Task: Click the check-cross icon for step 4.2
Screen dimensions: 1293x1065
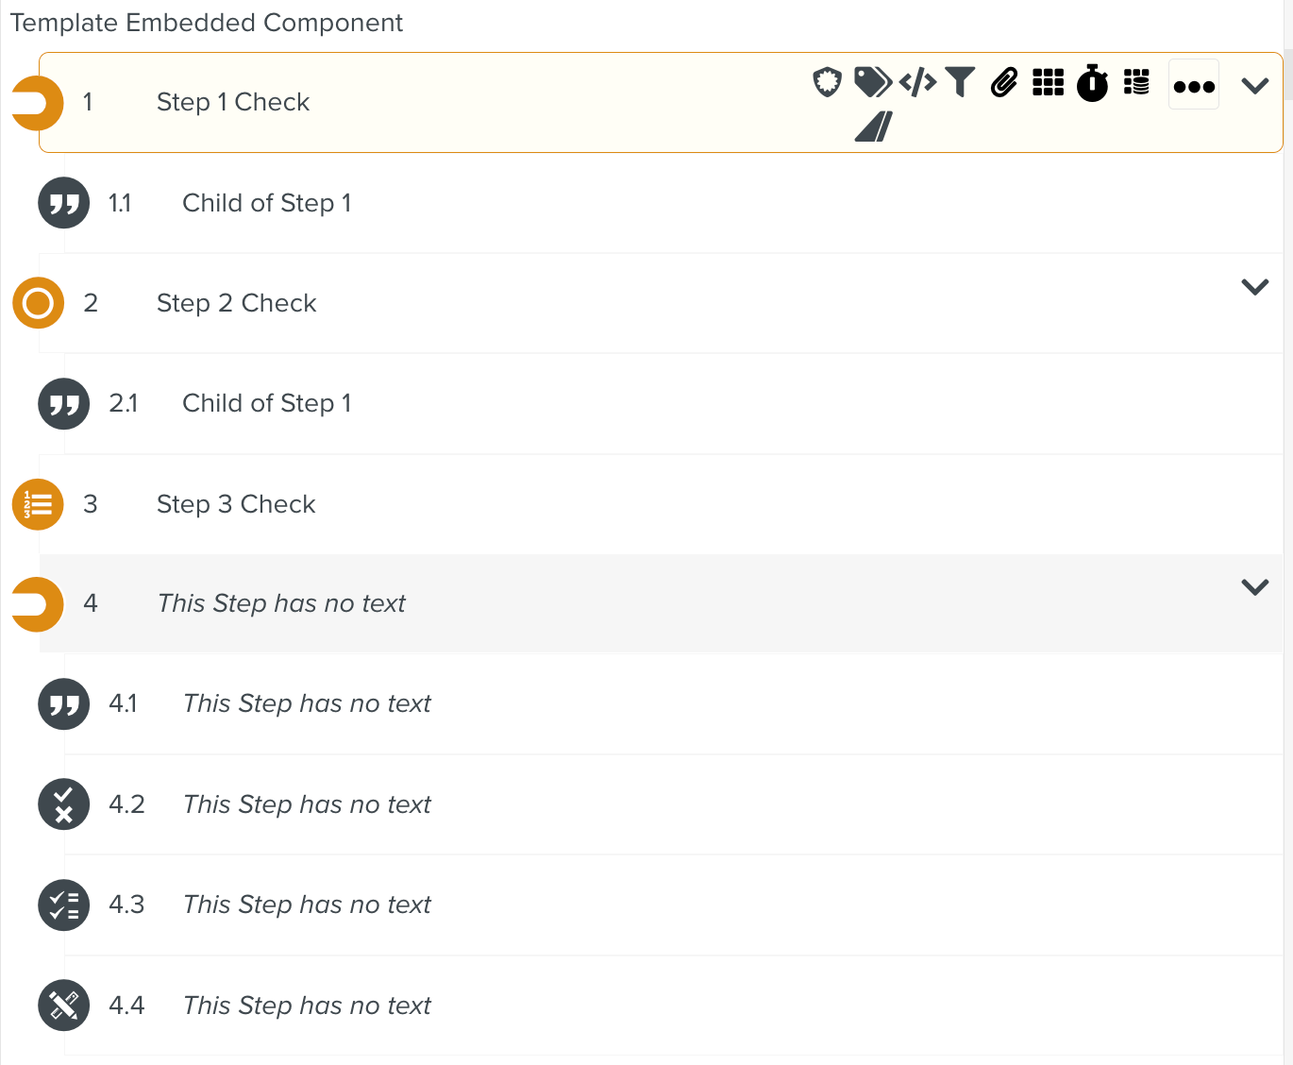Action: pos(63,804)
